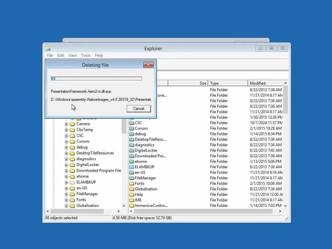Image resolution: width=332 pixels, height=249 pixels.
Task: Expand the CbsTemp tree node
Action: [66, 130]
